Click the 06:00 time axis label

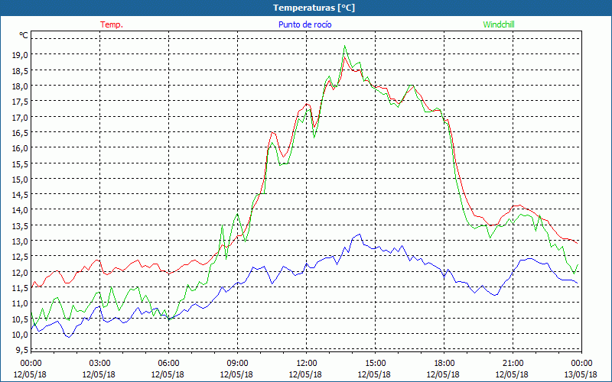coord(168,364)
